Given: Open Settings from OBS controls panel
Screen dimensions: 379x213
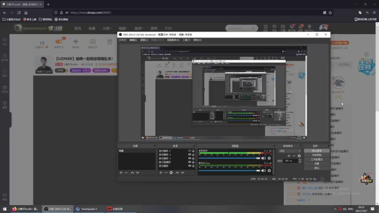Looking at the screenshot, I should pos(316,164).
